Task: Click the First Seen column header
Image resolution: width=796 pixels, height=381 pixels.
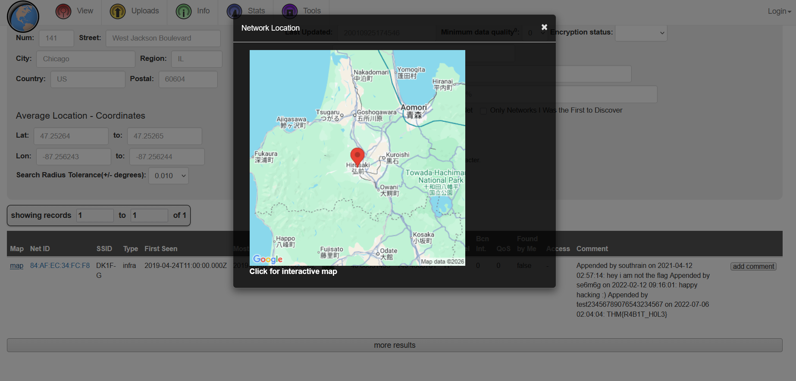Action: (161, 249)
